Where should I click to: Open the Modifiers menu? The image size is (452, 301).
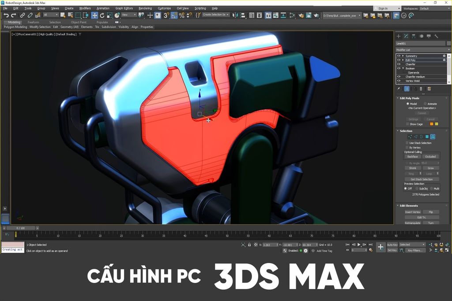click(x=85, y=8)
